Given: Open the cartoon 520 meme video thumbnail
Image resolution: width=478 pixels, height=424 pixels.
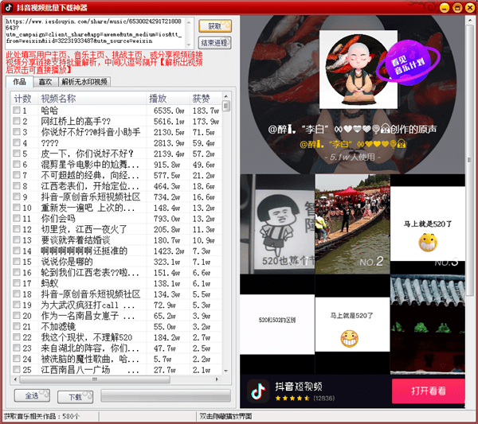Looking at the screenshot, I should (x=277, y=224).
